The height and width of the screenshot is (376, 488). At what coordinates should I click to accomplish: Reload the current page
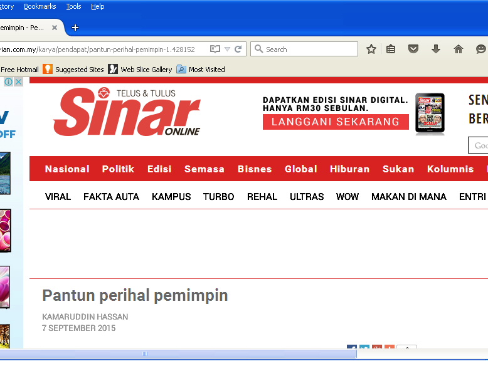(x=238, y=49)
